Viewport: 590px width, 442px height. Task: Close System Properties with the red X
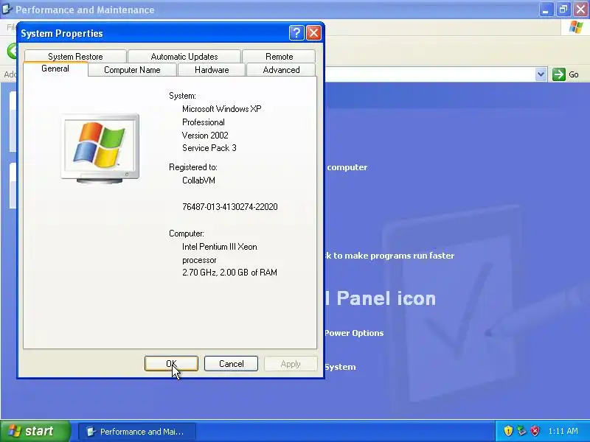(313, 33)
